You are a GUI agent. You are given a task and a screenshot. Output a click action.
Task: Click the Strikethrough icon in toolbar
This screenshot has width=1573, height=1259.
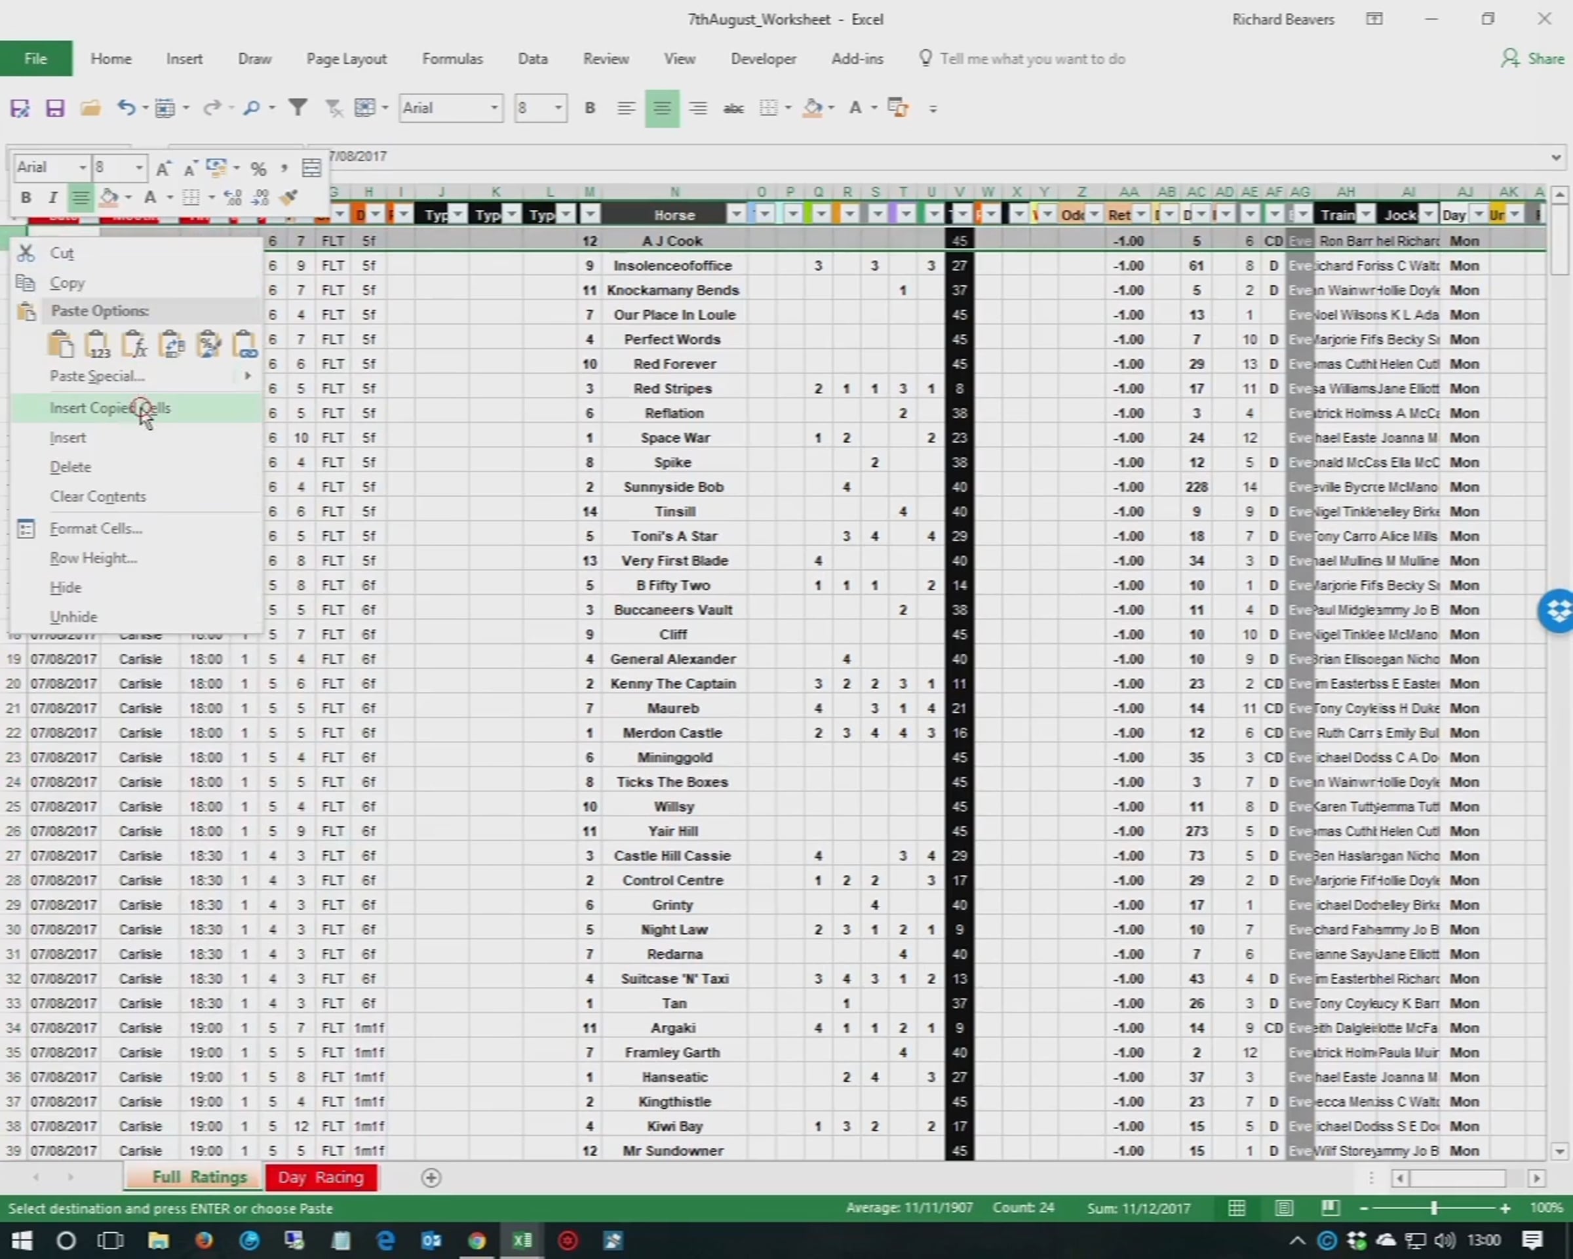coord(733,109)
